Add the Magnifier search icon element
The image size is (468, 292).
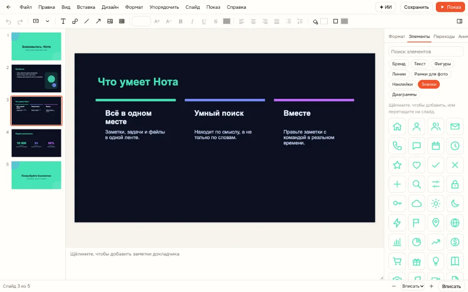(x=416, y=184)
